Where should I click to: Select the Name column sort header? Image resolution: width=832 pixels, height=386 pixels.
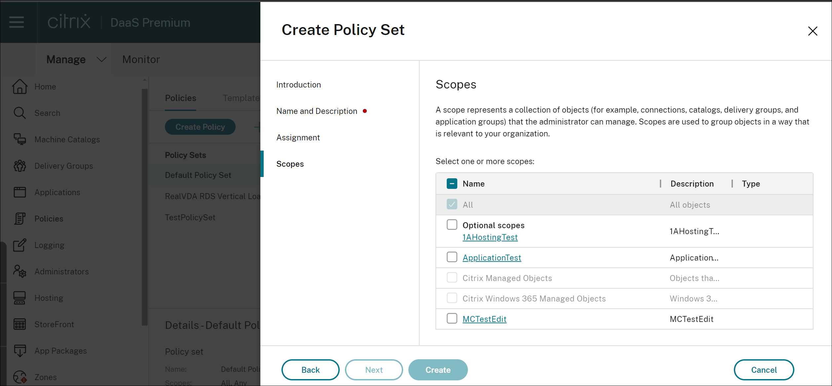(x=474, y=184)
